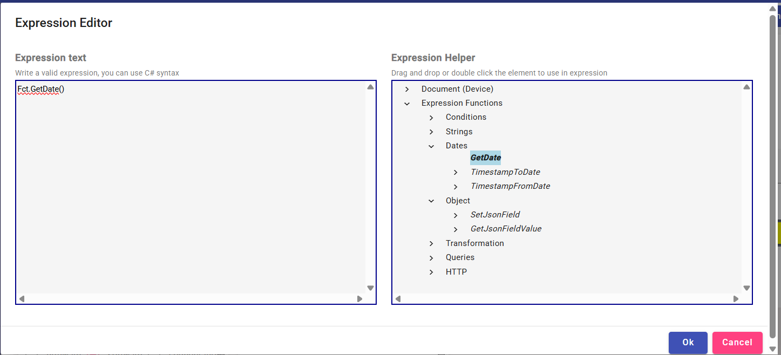Expand the Queries category chevron
This screenshot has width=781, height=355.
coord(431,258)
